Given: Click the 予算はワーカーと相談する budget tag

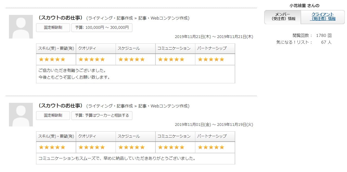Looking at the screenshot, I should 102,116.
